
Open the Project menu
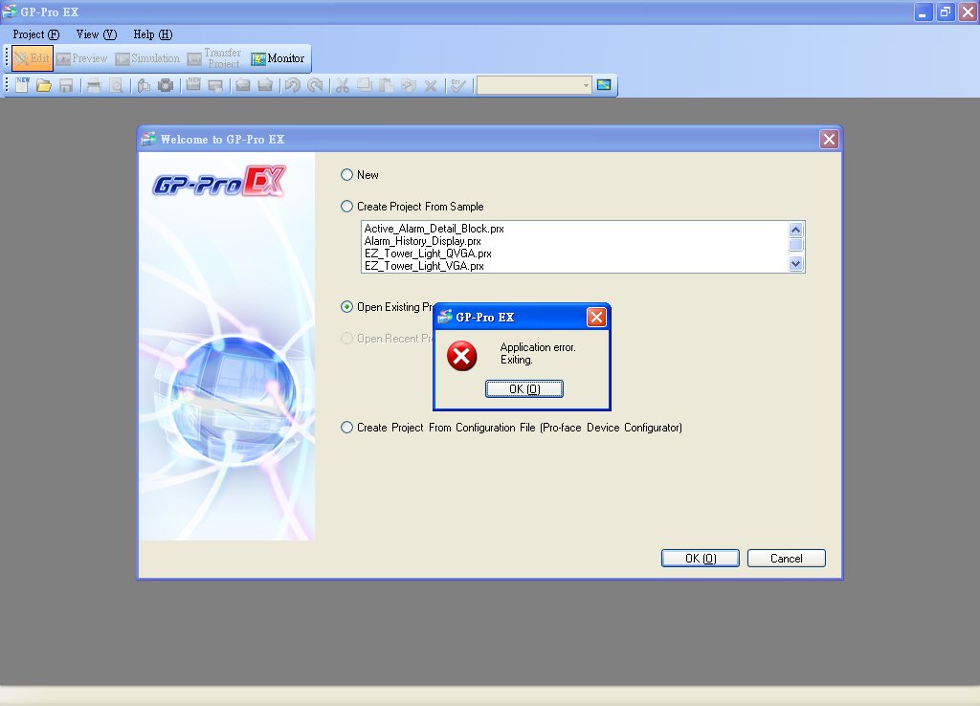(x=36, y=34)
